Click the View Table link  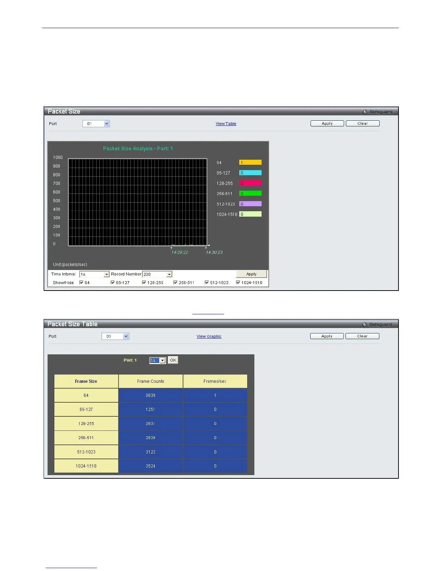pos(226,124)
